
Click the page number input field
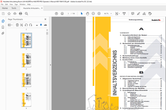click(68, 14)
